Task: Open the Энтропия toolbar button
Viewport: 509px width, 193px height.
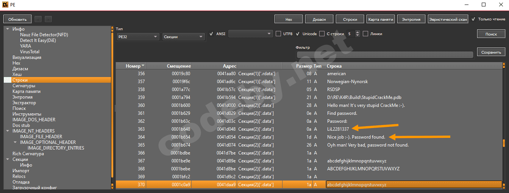Action: coord(411,19)
